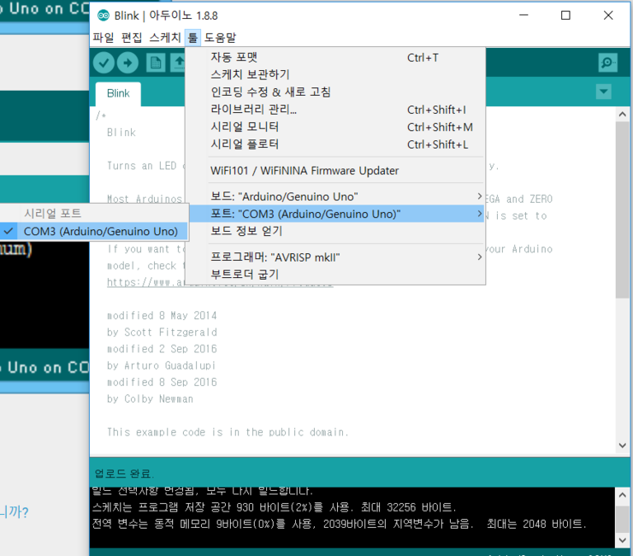633x556 pixels.
Task: Open Serial Monitor magnifier icon
Action: pyautogui.click(x=607, y=62)
